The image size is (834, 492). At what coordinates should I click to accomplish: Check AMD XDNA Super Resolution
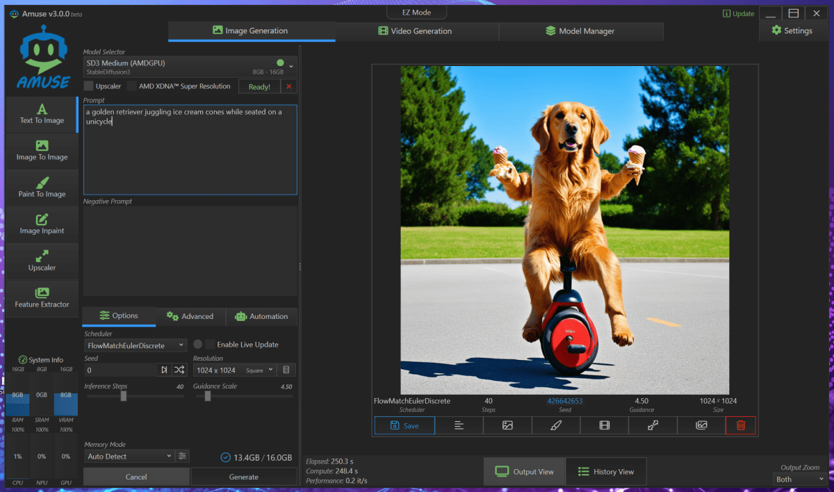(x=133, y=85)
